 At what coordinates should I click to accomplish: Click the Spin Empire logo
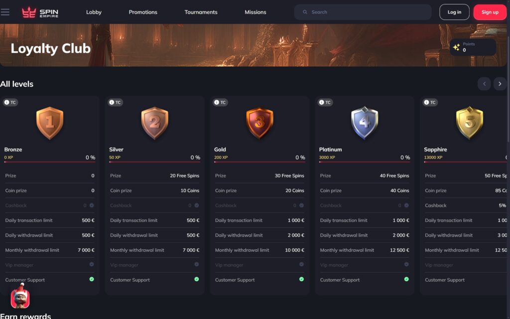click(x=40, y=12)
